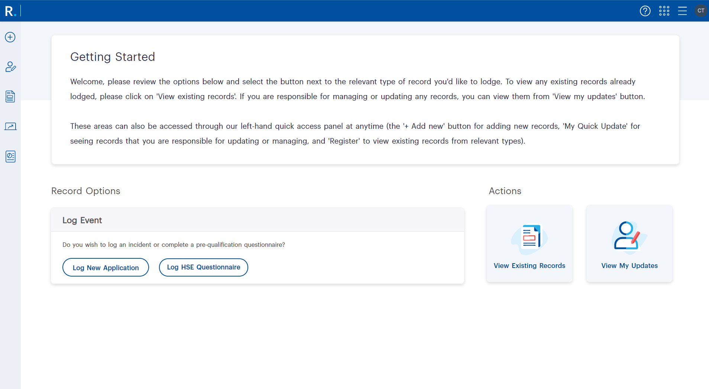Click the Add new plus icon in sidebar

[x=10, y=37]
